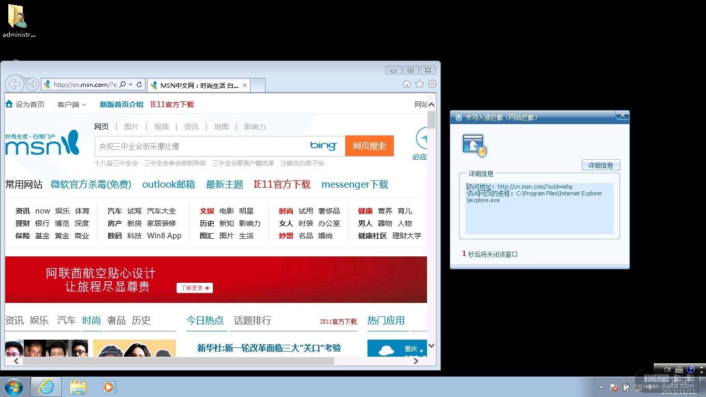Viewport: 706px width, 397px height.
Task: Click the 详细信息 button in the Trojan alert
Action: click(601, 165)
